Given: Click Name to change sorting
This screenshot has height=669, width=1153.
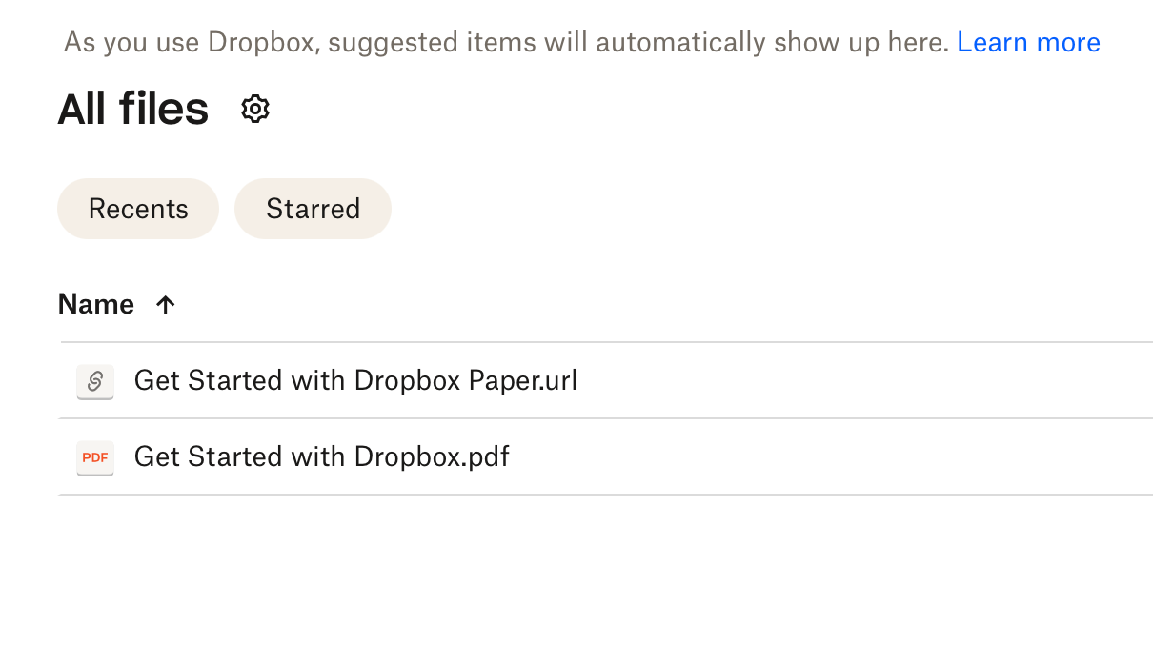Looking at the screenshot, I should click(x=95, y=304).
